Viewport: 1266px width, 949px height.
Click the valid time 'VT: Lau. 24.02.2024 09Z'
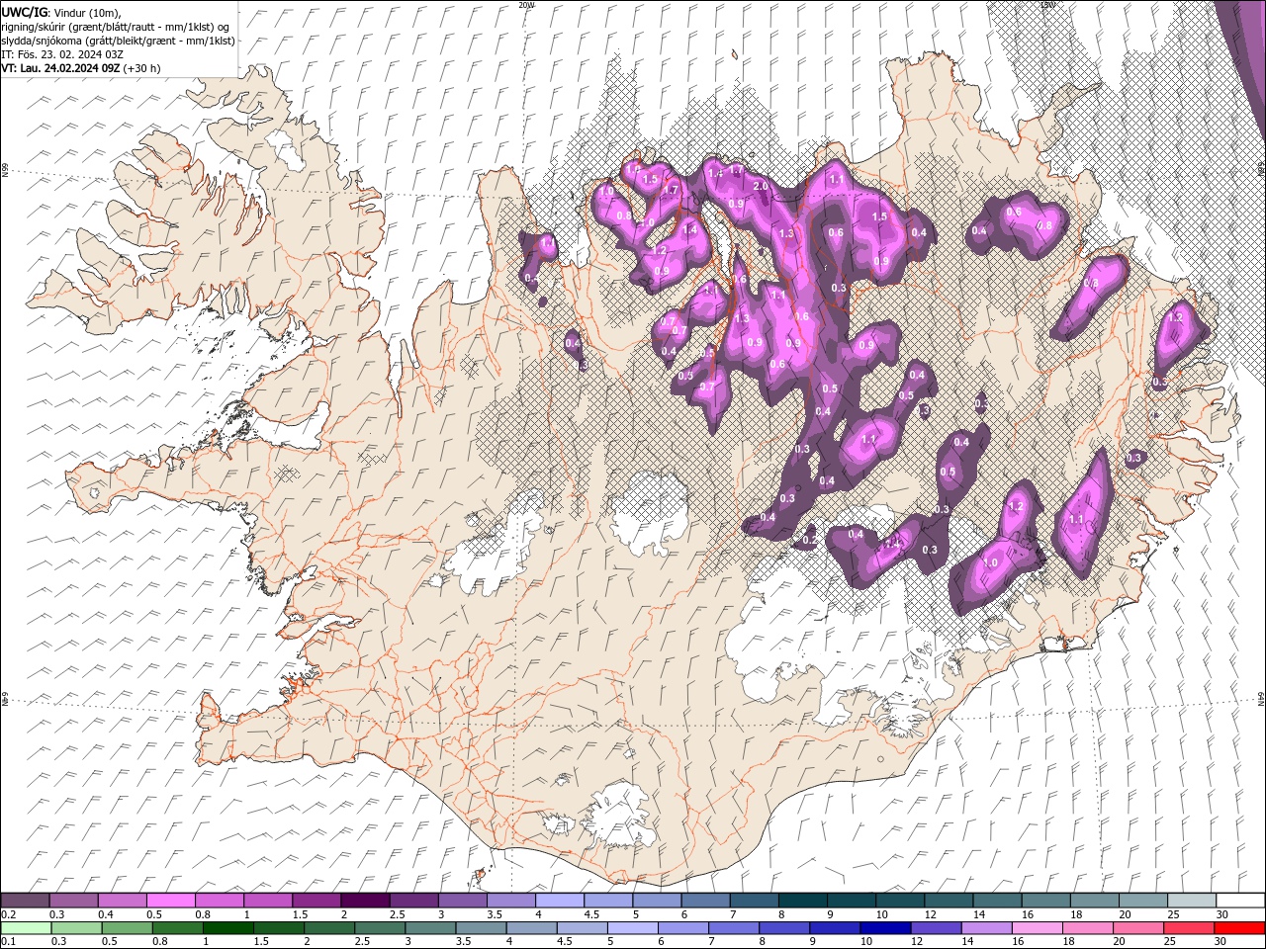[61, 68]
